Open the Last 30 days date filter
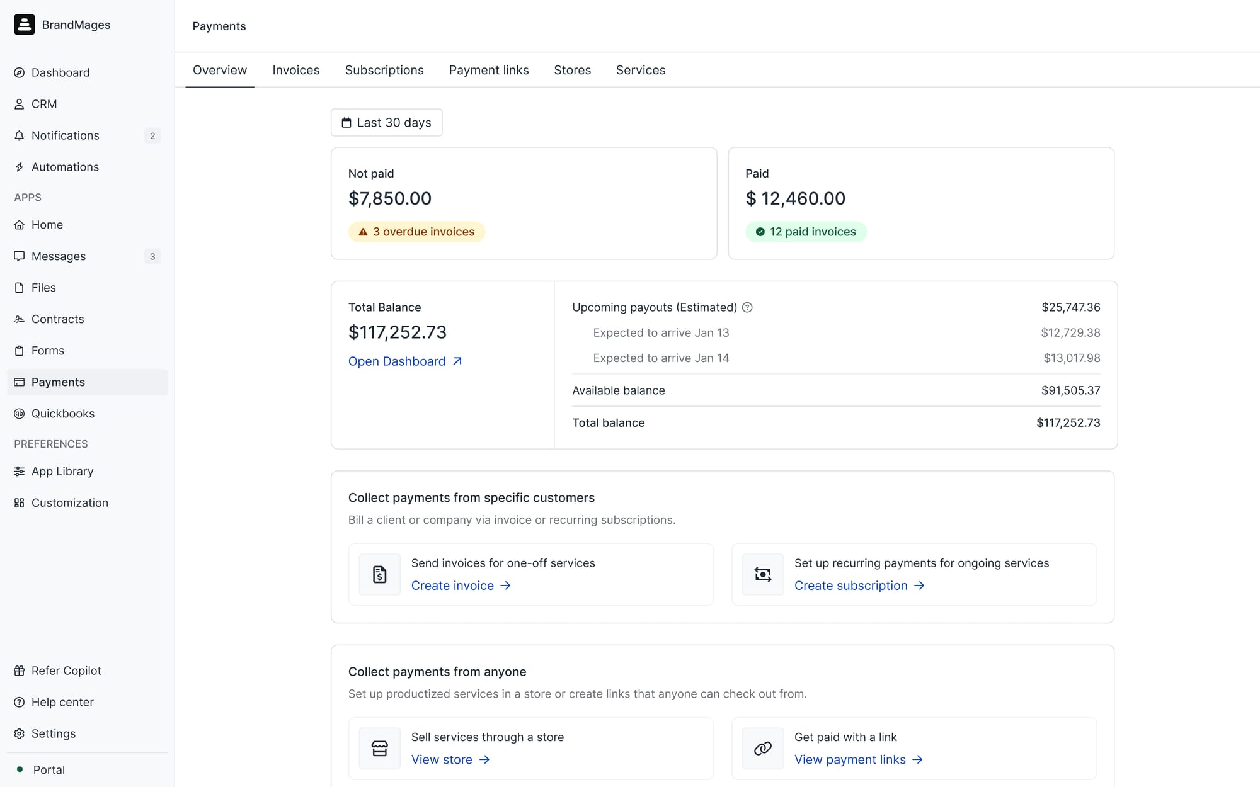Screen dimensions: 1260x787 (387, 122)
